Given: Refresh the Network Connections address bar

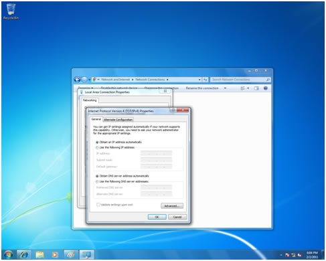Looking at the screenshot, I should click(206, 80).
